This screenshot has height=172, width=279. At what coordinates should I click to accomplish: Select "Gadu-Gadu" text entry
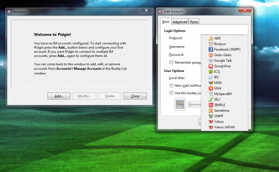[x=223, y=55]
